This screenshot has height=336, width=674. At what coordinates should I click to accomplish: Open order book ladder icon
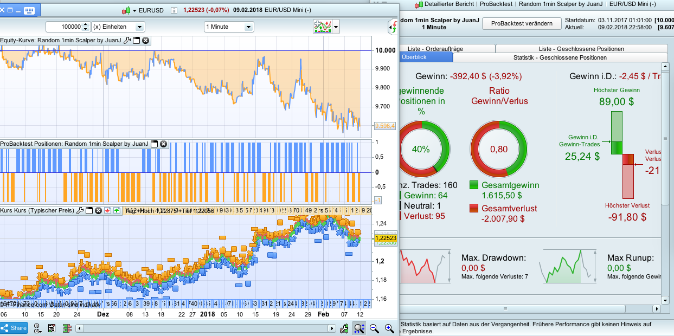pos(67,328)
